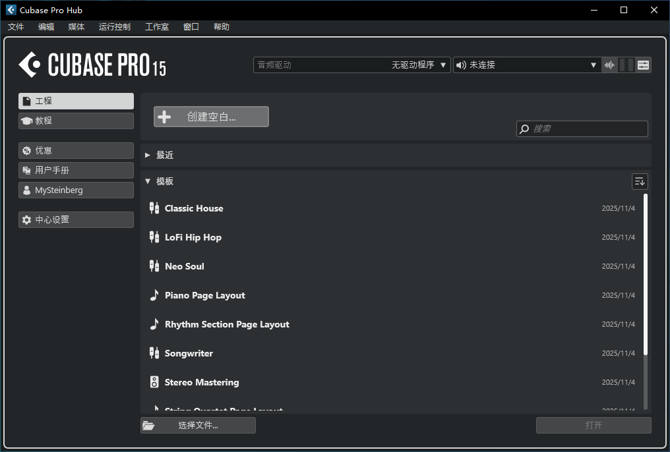
Task: Click the mixer icon of Neo Soul
Action: [154, 266]
